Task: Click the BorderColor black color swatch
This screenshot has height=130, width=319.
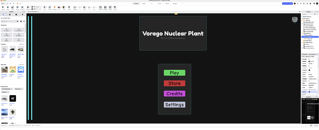Action: coord(309,61)
